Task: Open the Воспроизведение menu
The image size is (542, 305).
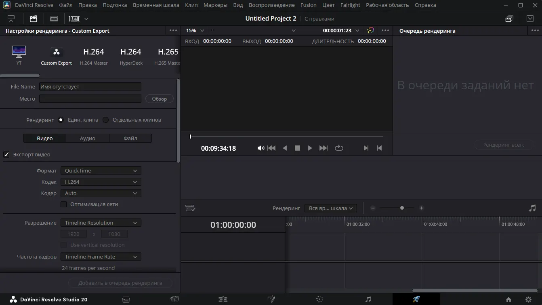Action: click(271, 5)
